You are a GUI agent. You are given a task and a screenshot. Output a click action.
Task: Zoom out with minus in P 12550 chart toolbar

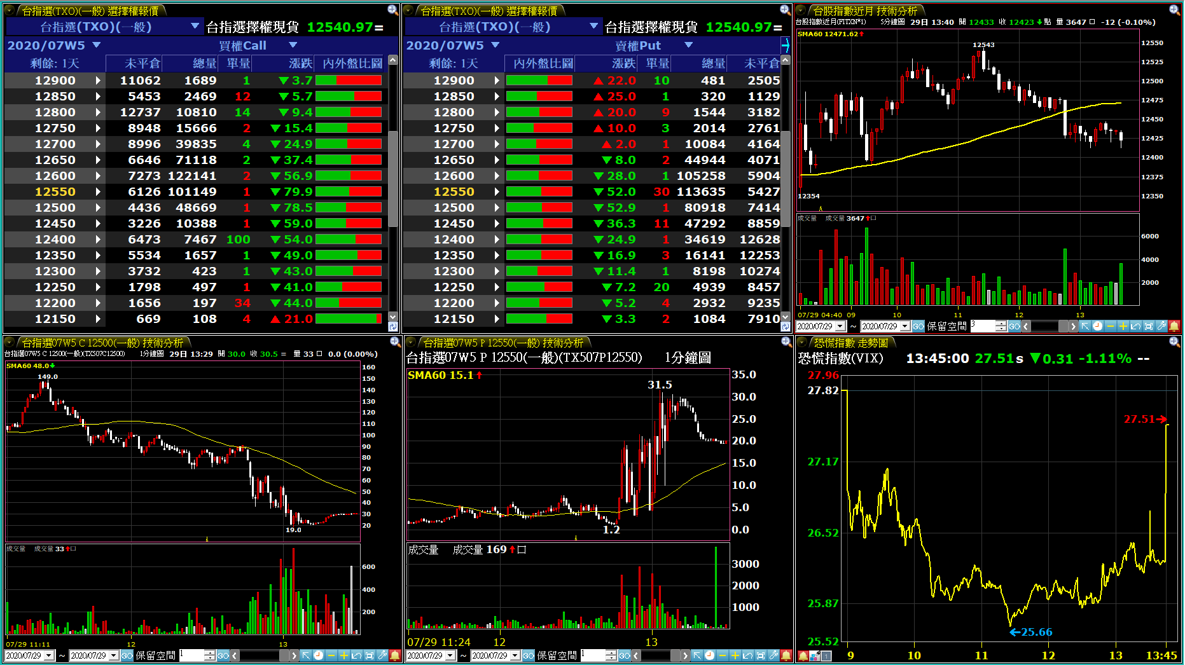point(723,655)
